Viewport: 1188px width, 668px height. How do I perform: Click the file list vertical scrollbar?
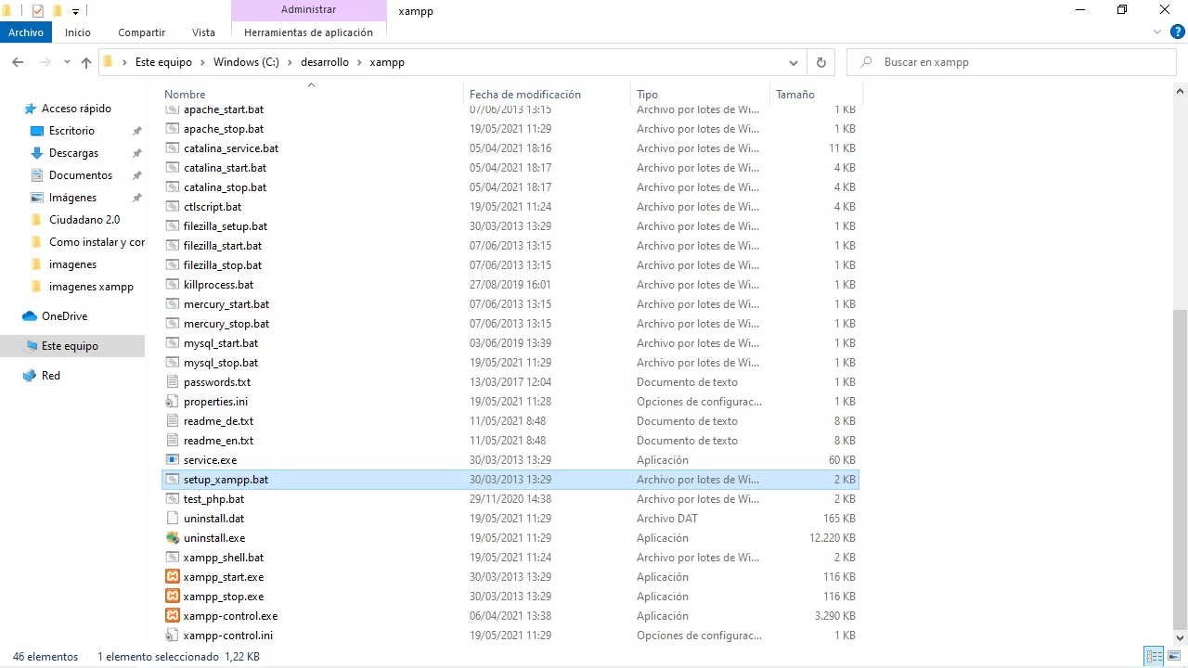pos(1181,470)
